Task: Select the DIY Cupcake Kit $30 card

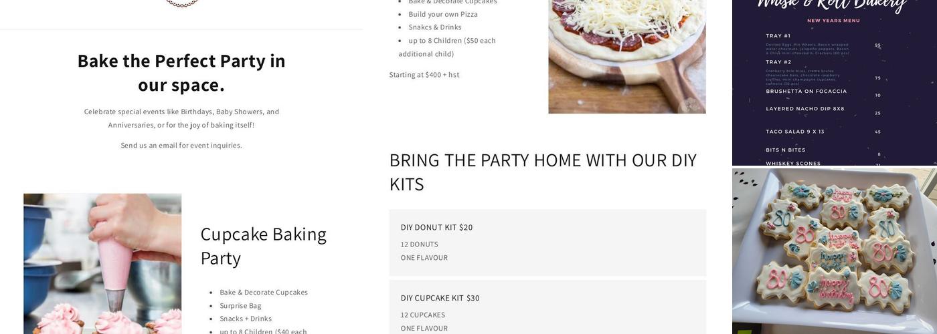Action: 547,308
